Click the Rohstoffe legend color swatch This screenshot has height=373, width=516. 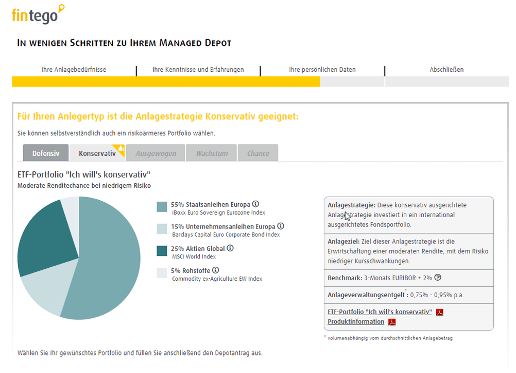point(162,273)
